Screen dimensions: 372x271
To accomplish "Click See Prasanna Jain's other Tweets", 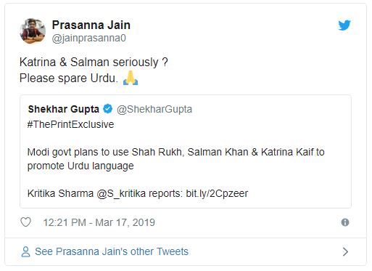I will pos(112,251).
